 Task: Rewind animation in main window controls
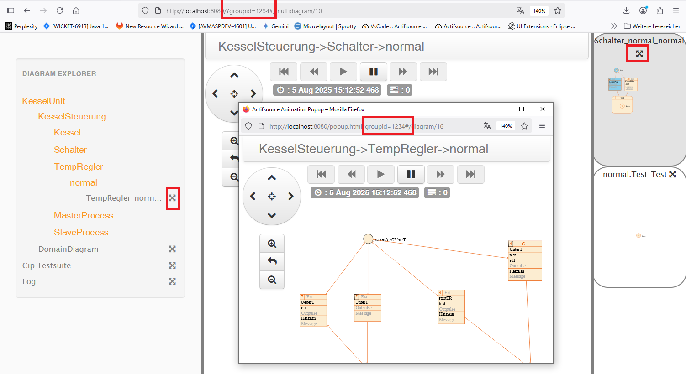point(314,72)
